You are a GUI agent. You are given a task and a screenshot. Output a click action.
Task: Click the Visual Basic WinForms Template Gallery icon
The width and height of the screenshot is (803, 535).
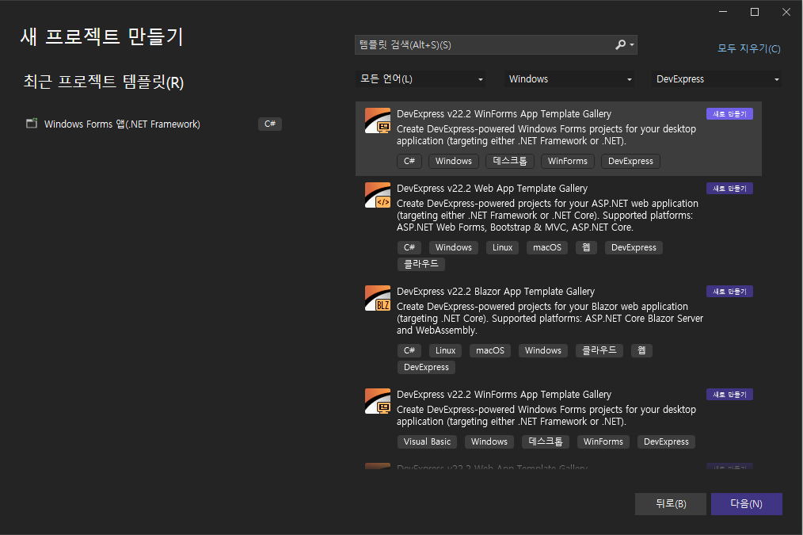pos(378,401)
